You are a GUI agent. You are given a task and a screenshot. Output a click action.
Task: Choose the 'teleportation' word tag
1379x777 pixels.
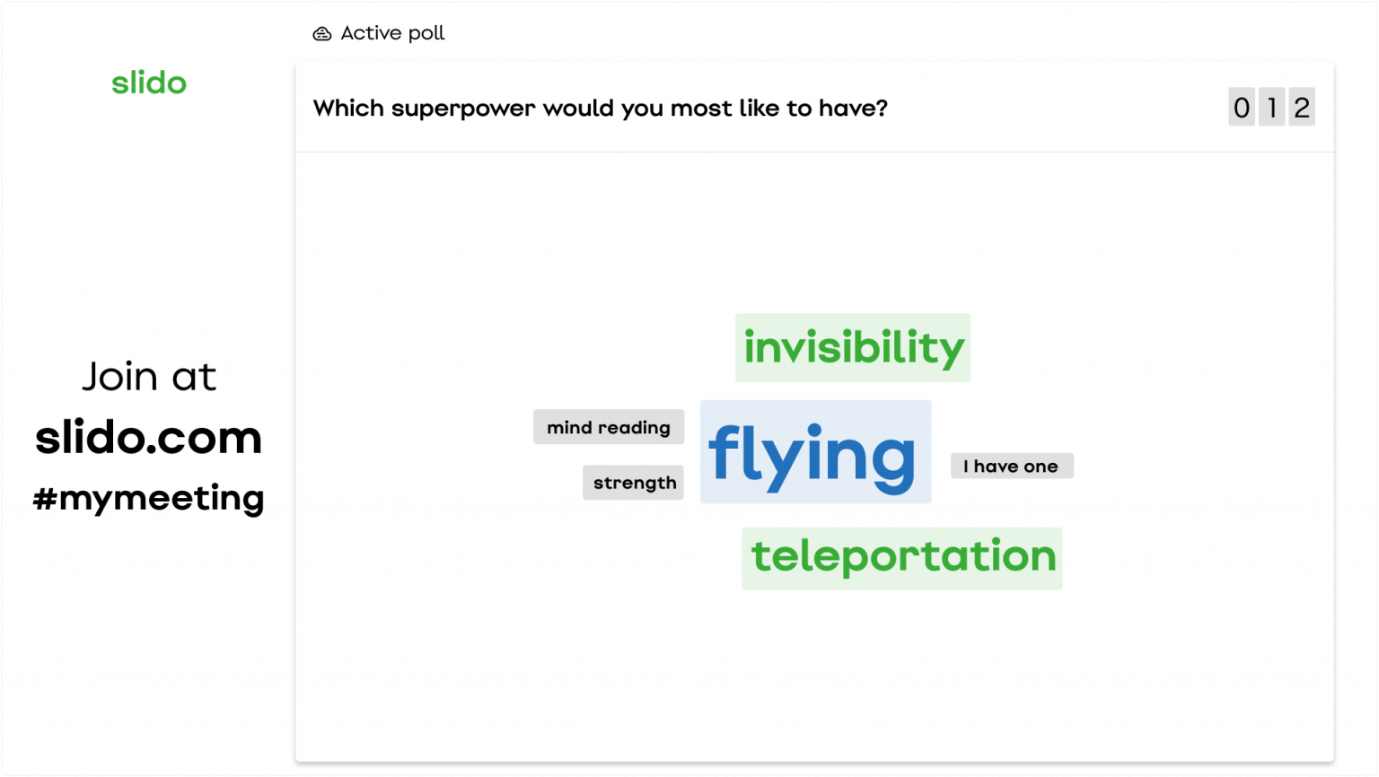coord(902,558)
